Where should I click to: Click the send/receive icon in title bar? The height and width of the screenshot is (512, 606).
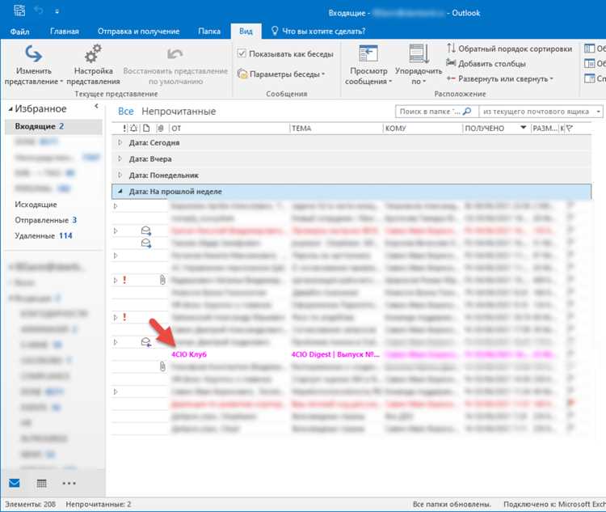tap(19, 11)
